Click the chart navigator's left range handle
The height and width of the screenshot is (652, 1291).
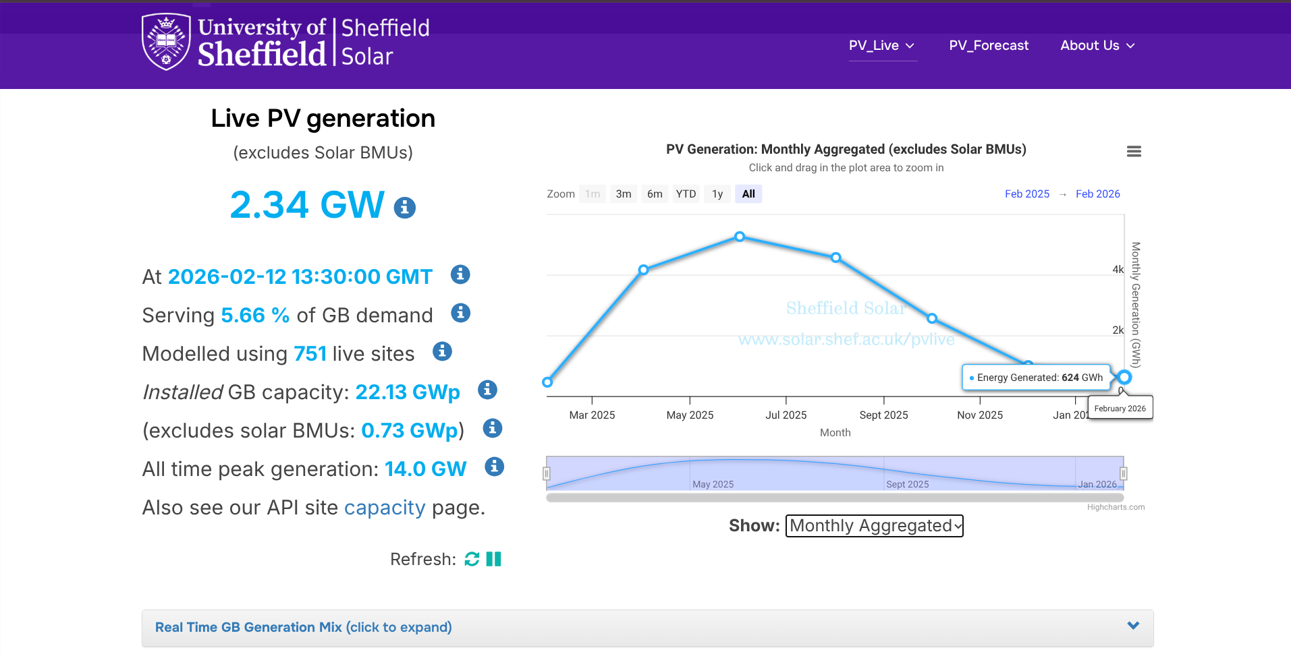[547, 473]
